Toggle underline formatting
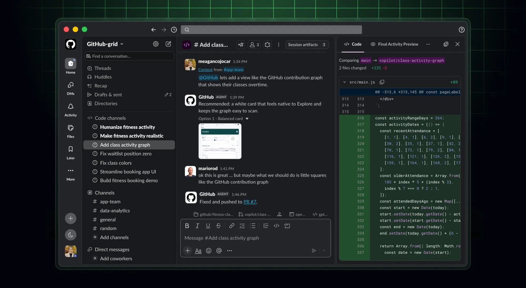Image resolution: width=526 pixels, height=288 pixels. click(x=208, y=226)
